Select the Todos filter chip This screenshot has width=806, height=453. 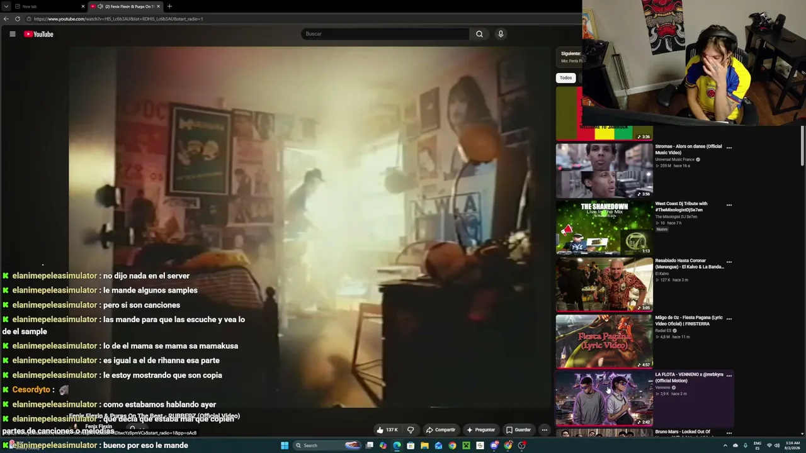pos(566,77)
